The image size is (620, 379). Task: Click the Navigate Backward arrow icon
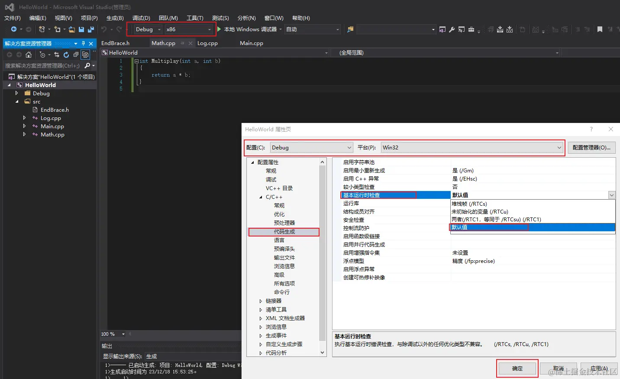tap(14, 29)
